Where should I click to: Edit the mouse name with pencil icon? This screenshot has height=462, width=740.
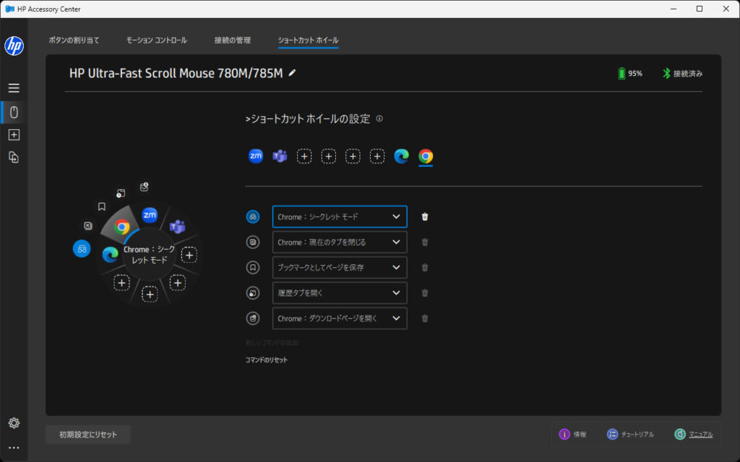(x=292, y=73)
